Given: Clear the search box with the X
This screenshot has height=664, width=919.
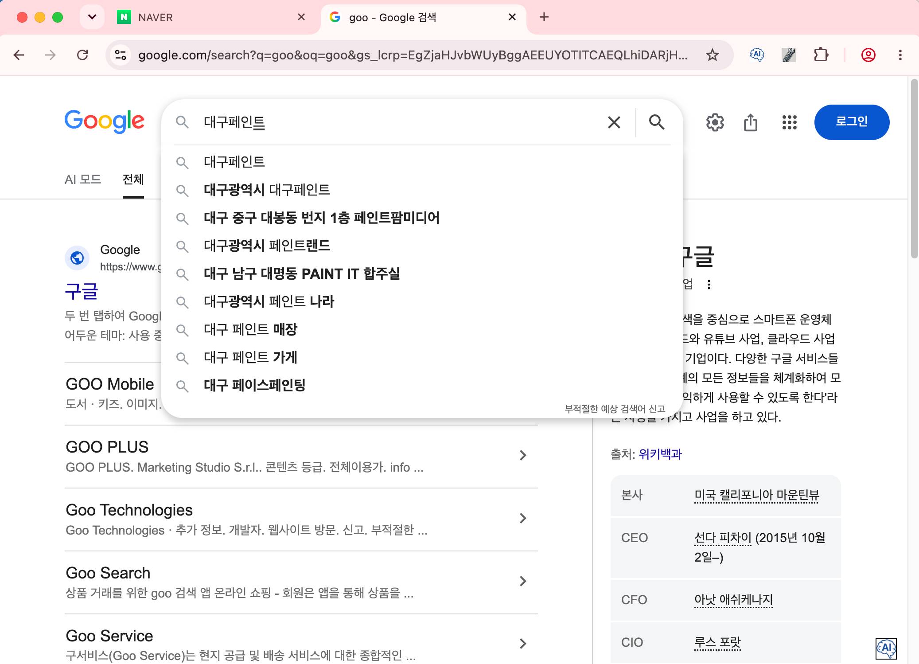Looking at the screenshot, I should click(614, 122).
